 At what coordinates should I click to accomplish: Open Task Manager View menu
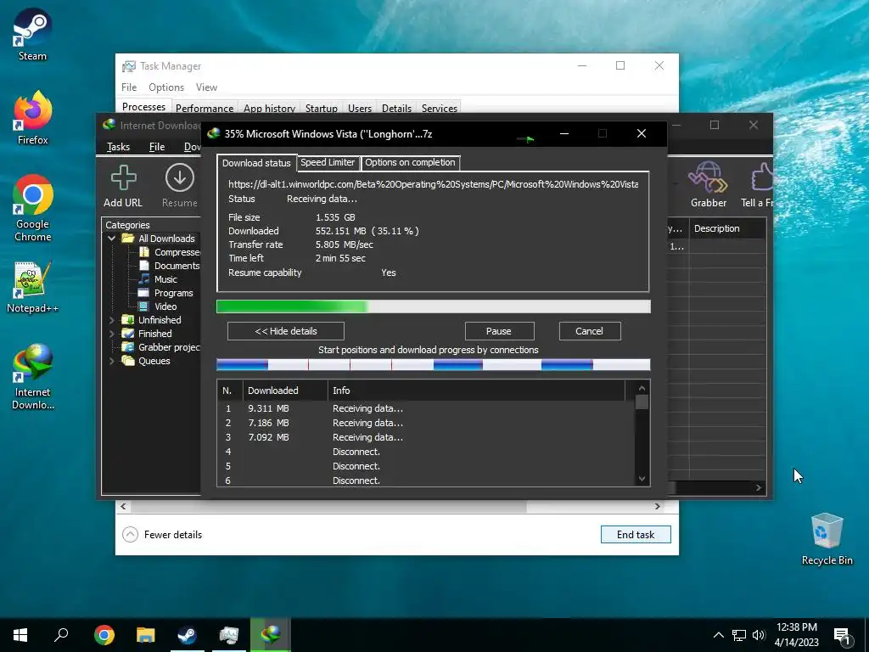click(206, 87)
